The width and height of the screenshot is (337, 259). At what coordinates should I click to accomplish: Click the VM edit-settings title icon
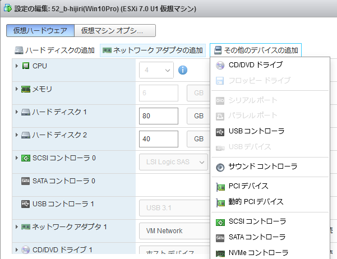[7, 8]
